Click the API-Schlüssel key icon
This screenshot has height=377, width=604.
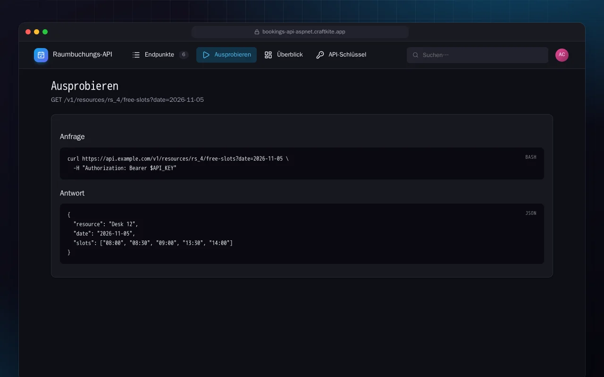(x=320, y=55)
